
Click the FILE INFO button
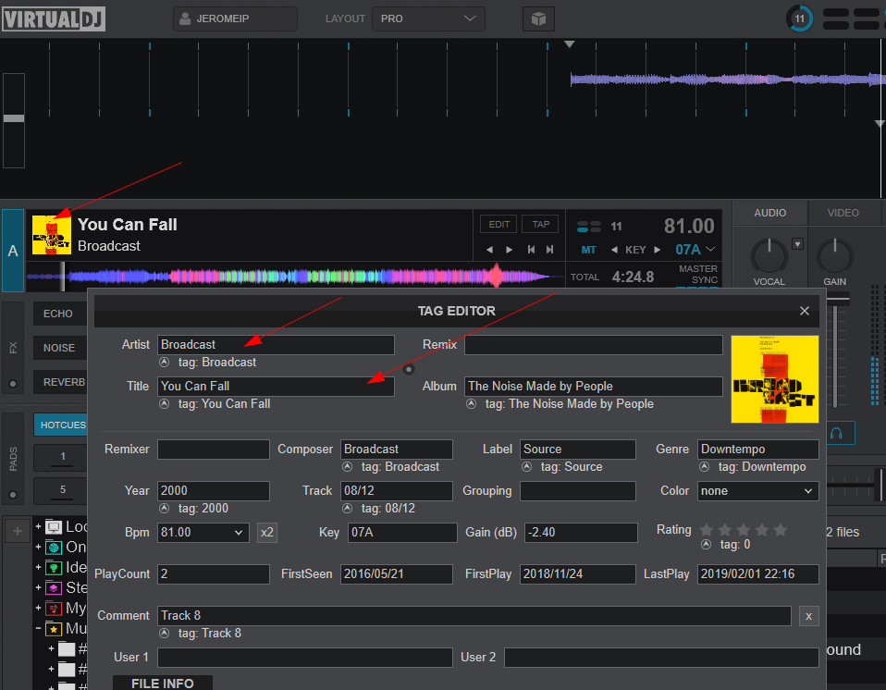(163, 683)
